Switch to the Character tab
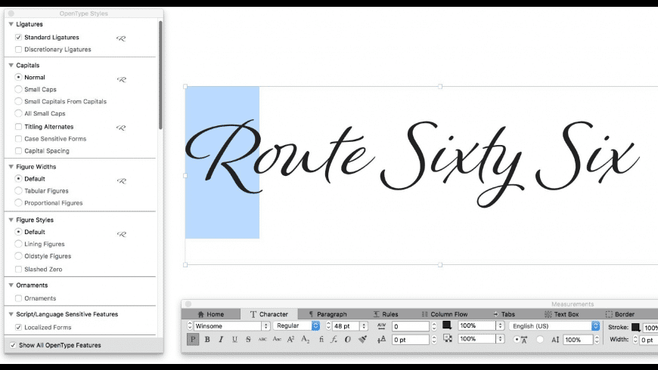Image resolution: width=658 pixels, height=370 pixels. (269, 314)
